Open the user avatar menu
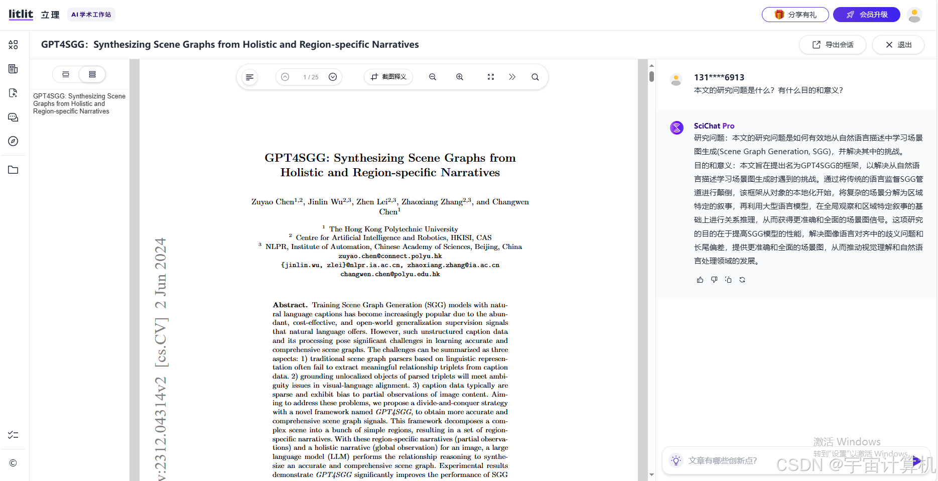This screenshot has height=481, width=938. (914, 15)
